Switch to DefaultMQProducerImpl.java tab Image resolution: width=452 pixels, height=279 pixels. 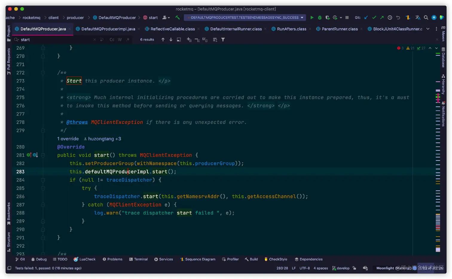point(108,29)
